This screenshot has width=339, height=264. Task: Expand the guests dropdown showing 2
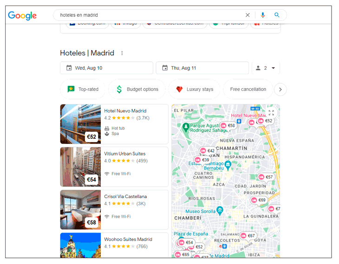coord(266,68)
